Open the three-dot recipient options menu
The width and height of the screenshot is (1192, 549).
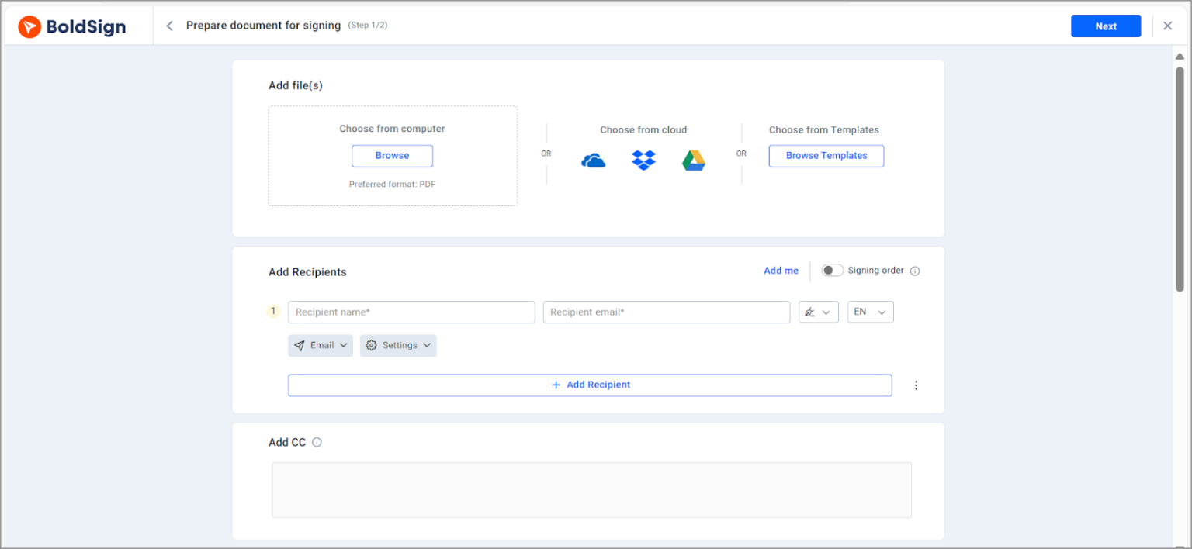click(x=916, y=385)
